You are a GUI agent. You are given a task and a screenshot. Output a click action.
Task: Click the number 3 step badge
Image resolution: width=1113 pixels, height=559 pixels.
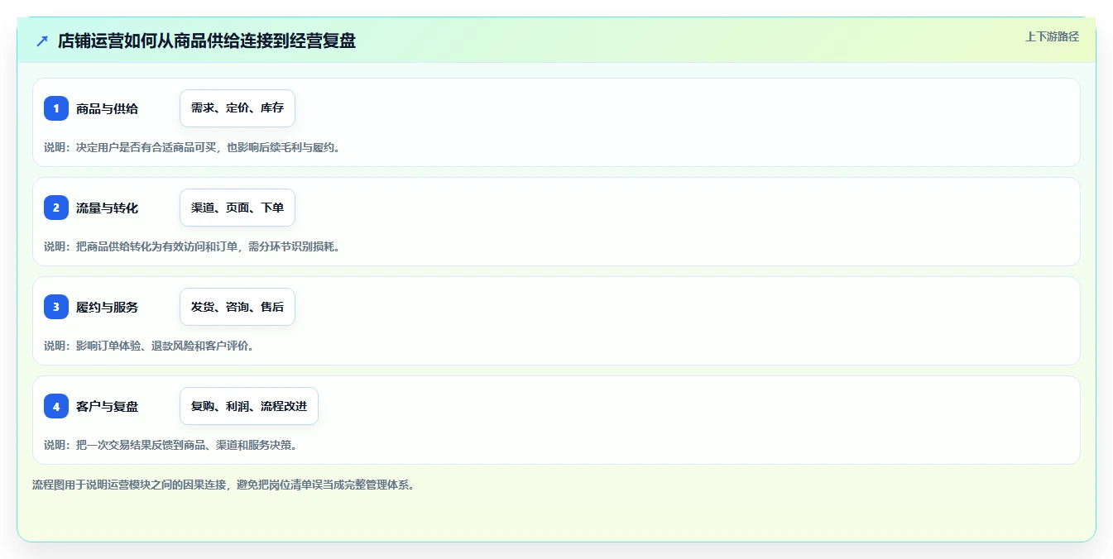[x=56, y=307]
